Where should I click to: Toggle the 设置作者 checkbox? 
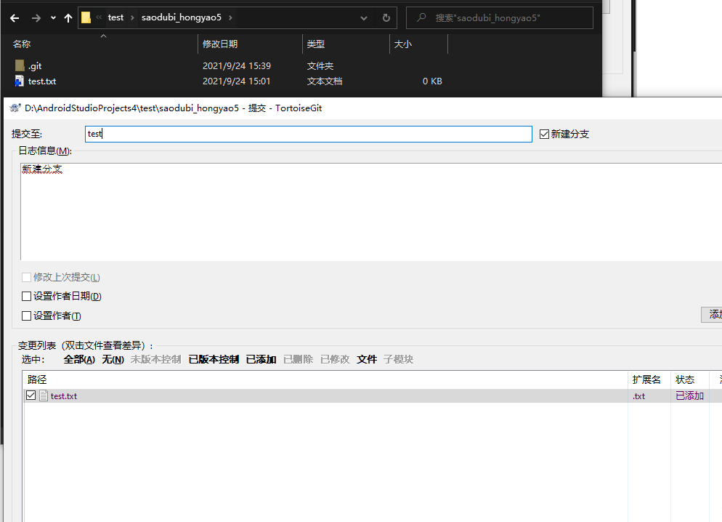pos(27,316)
